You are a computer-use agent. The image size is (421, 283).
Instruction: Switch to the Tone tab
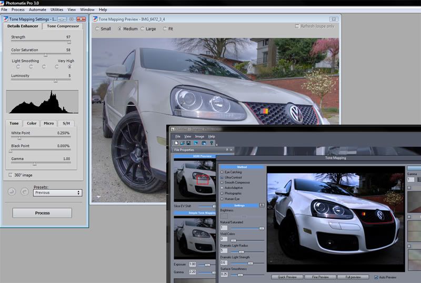pyautogui.click(x=14, y=123)
